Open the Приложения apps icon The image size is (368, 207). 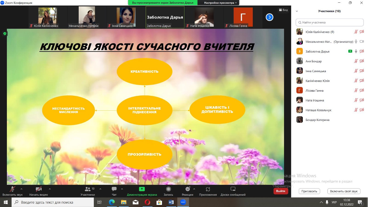[x=208, y=189]
